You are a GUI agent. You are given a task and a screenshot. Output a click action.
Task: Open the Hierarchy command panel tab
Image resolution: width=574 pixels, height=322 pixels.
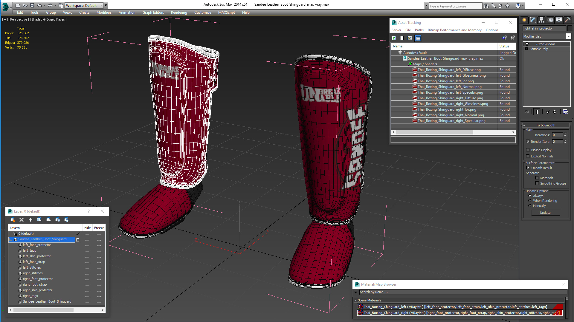(x=542, y=20)
